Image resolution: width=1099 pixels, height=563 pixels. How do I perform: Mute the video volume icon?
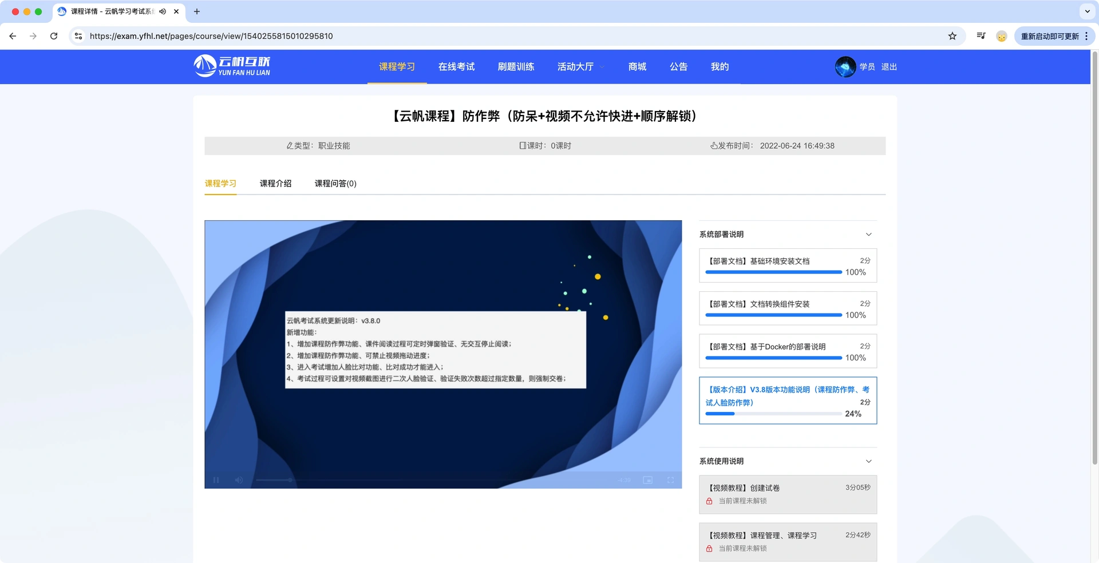[239, 480]
